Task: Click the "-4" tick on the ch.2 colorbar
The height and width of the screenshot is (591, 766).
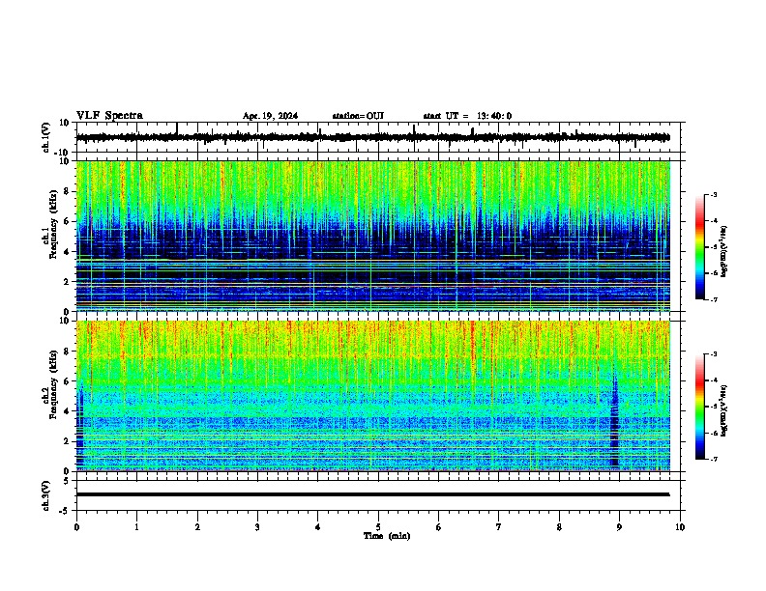Action: pyautogui.click(x=713, y=380)
